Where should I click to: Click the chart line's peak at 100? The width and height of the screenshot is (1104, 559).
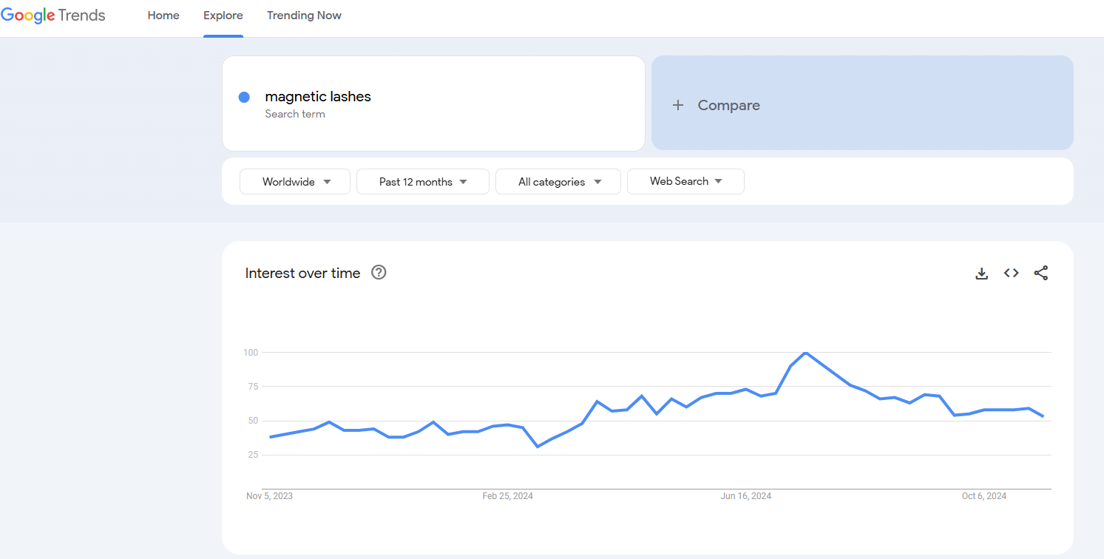coord(805,353)
